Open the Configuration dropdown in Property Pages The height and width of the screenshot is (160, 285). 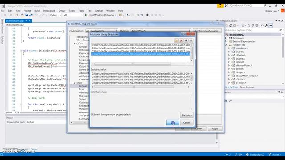tap(102, 31)
